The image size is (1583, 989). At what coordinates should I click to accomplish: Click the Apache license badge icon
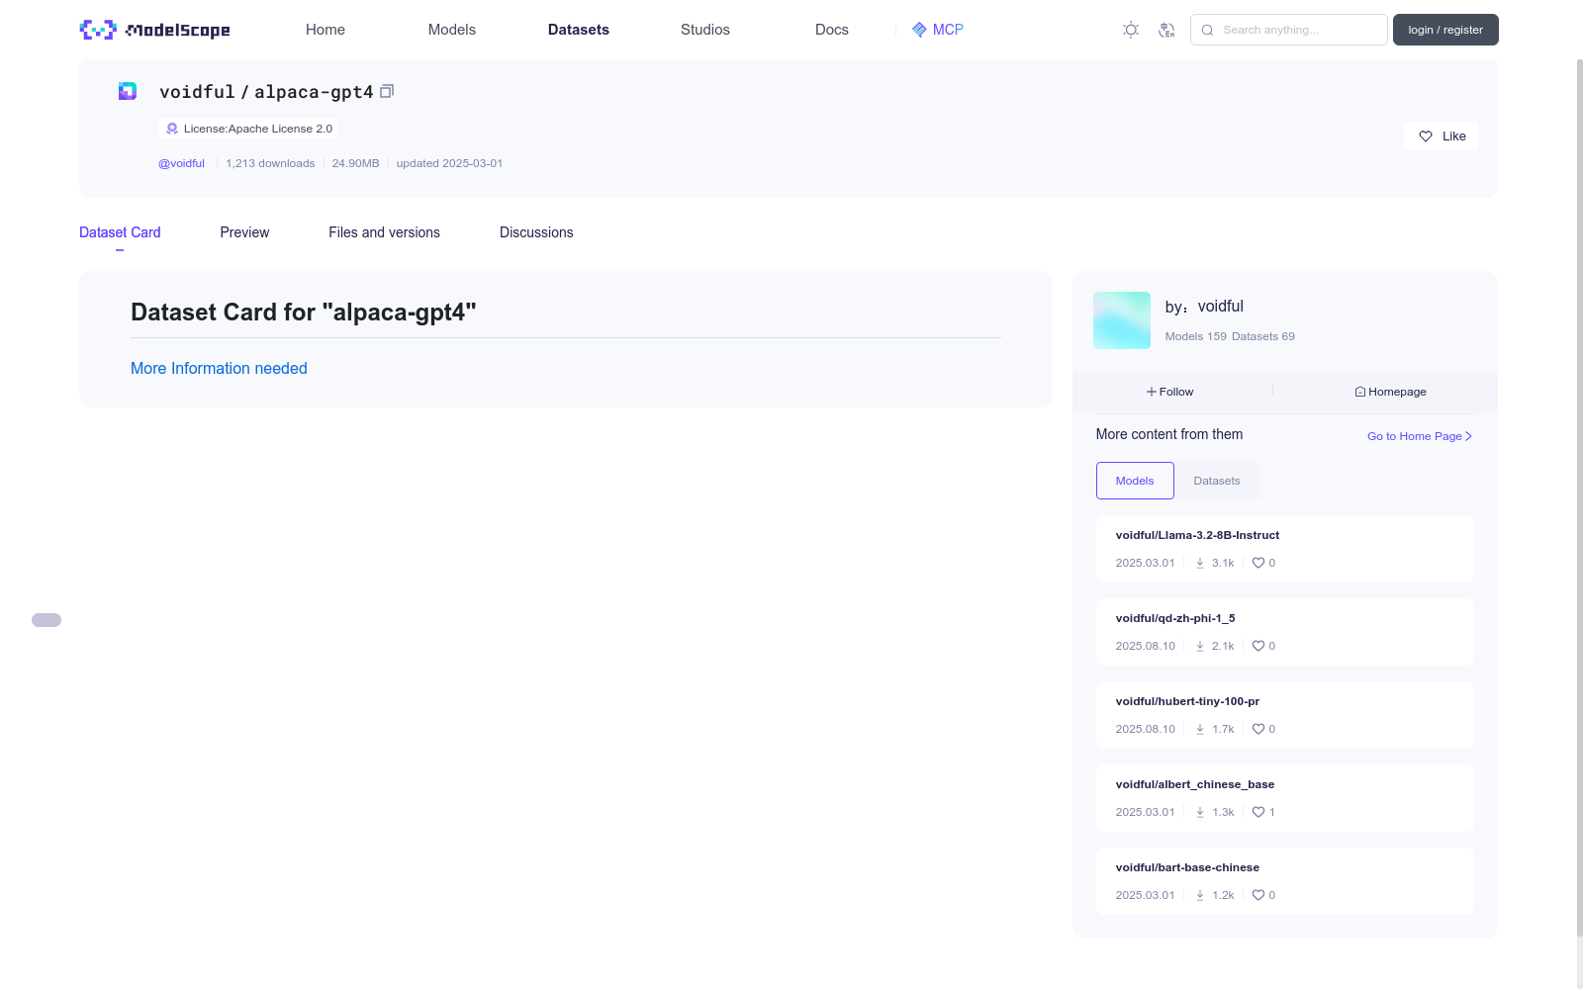tap(172, 129)
